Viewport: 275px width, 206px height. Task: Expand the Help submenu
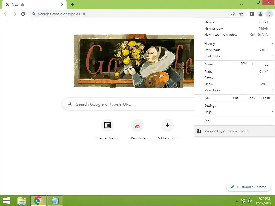click(x=234, y=112)
